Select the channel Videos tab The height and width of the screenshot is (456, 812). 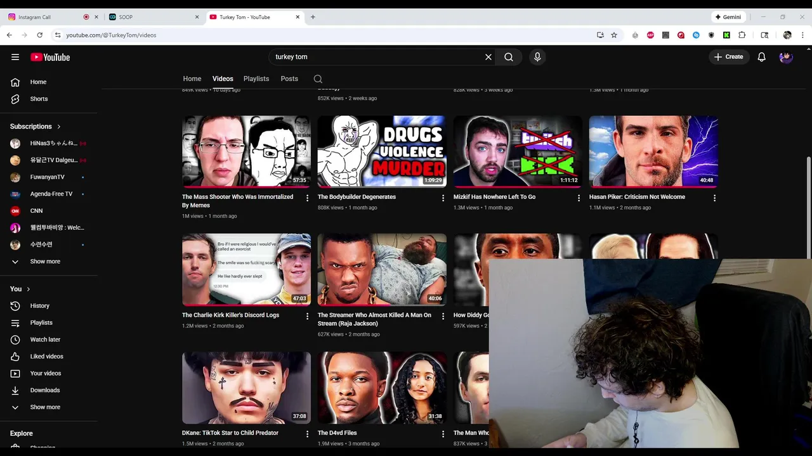[223, 79]
